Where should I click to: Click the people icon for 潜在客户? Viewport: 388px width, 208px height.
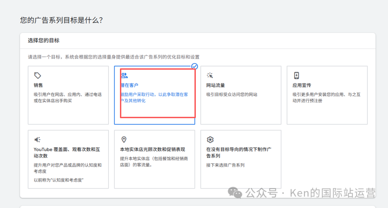(124, 76)
